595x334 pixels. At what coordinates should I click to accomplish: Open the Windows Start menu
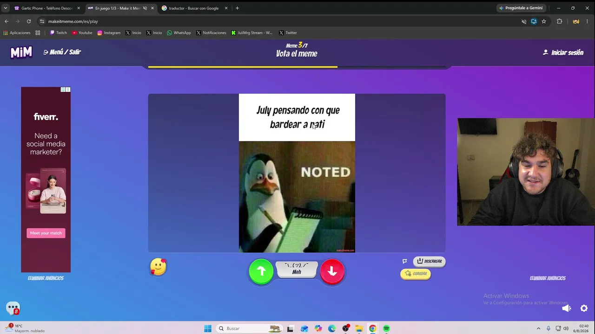click(x=208, y=328)
